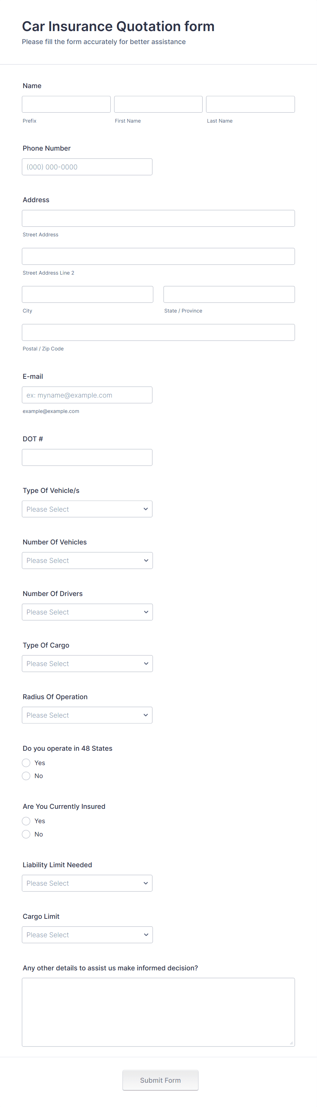Click the Last Name field

250,104
